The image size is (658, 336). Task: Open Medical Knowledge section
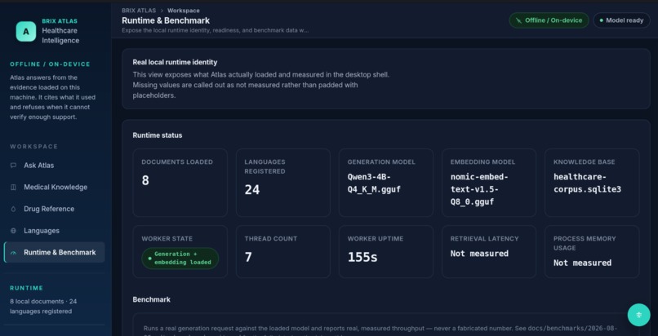[54, 188]
